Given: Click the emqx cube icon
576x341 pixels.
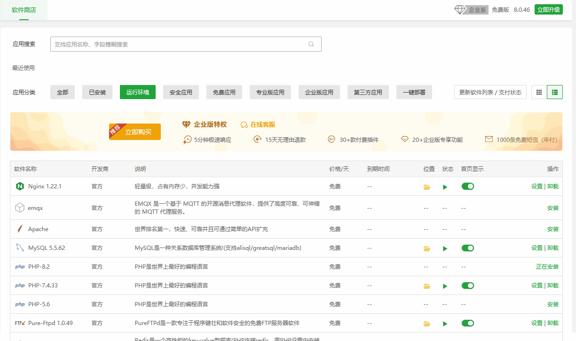Looking at the screenshot, I should 20,208.
